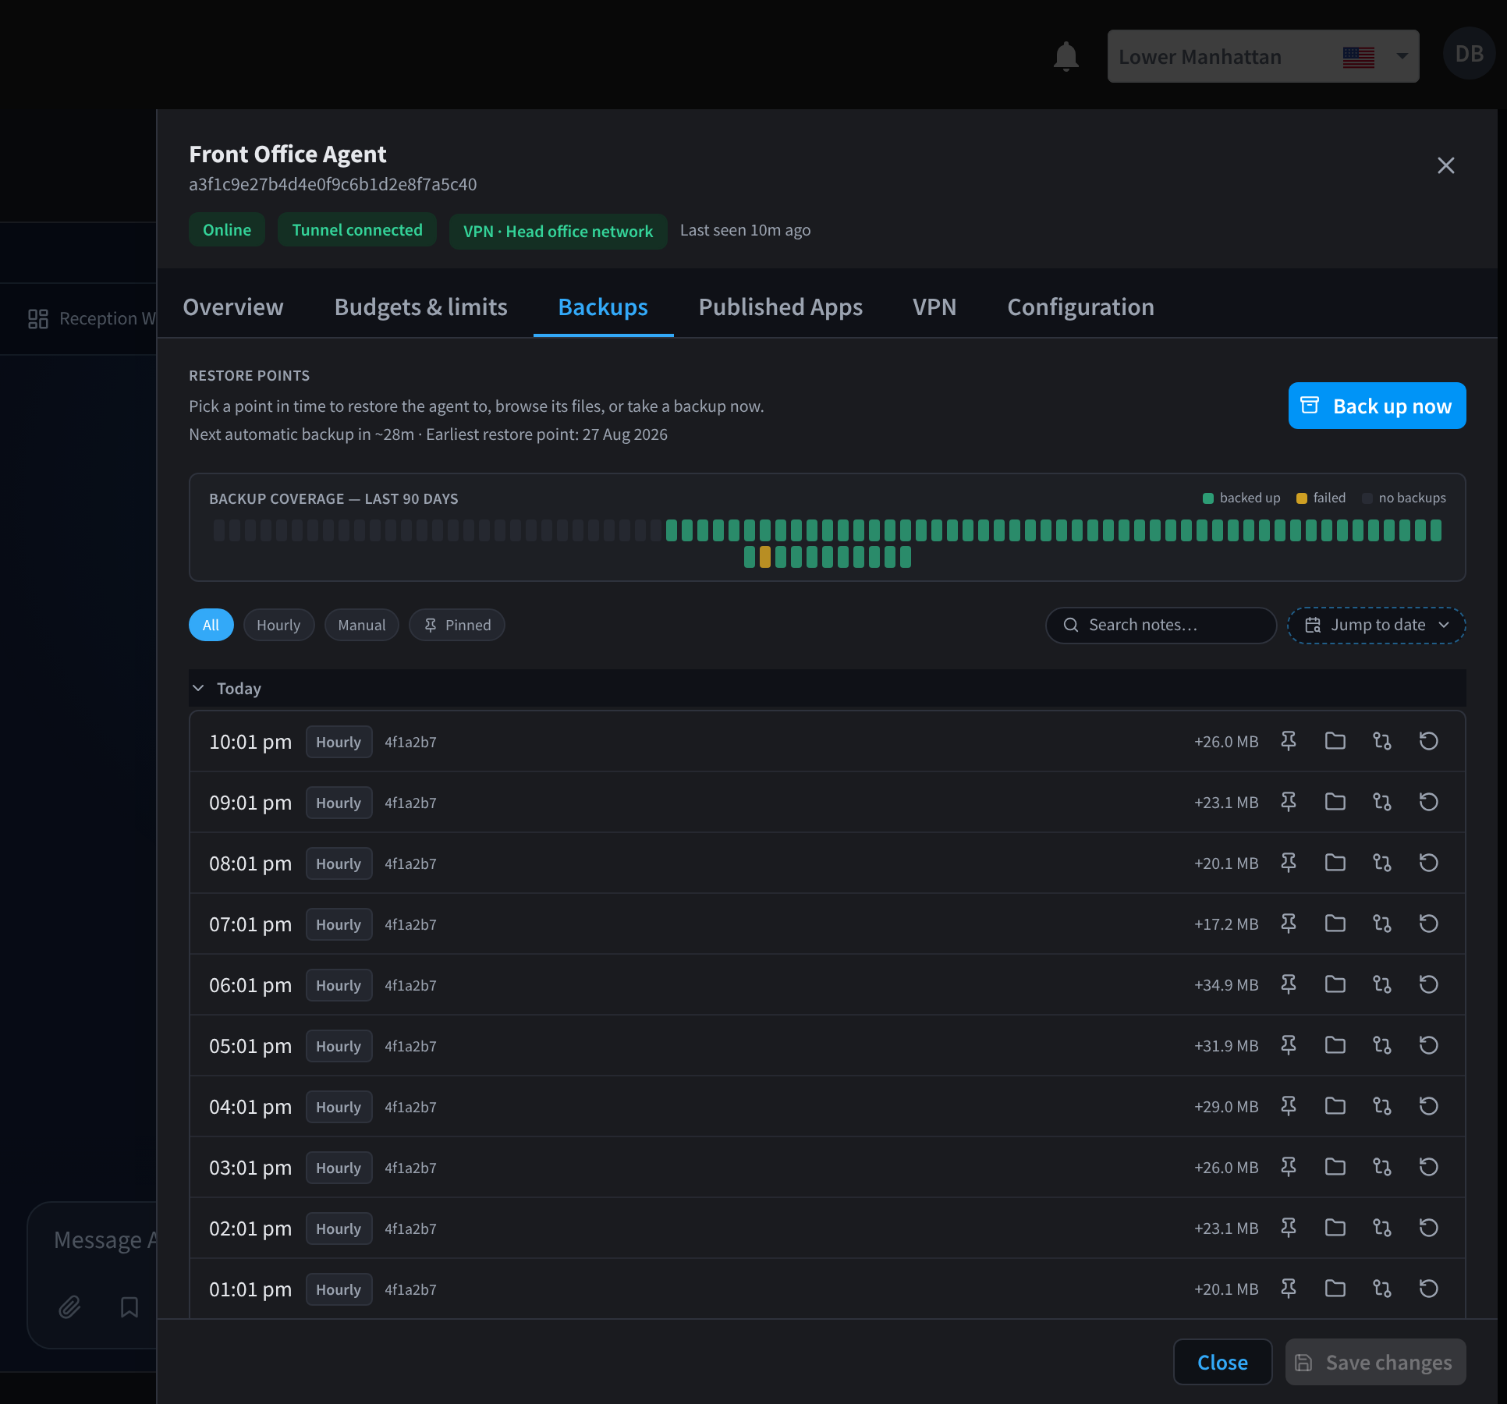Screen dimensions: 1507x1404
Task: Open the Jump to date picker
Action: click(1377, 625)
